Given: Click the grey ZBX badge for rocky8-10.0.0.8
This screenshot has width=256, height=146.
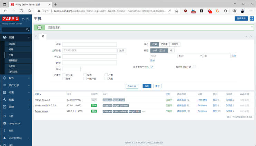Looking at the screenshot, I should (x=94, y=100).
